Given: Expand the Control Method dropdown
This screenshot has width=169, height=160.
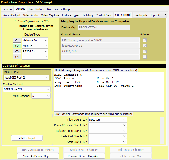Looking at the screenshot, I should point(27,89).
